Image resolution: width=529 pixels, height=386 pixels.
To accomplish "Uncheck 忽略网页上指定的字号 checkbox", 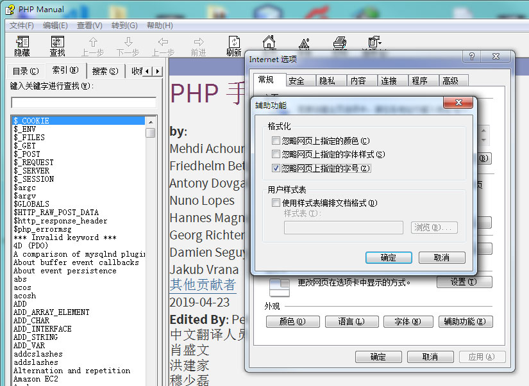I will pos(276,168).
